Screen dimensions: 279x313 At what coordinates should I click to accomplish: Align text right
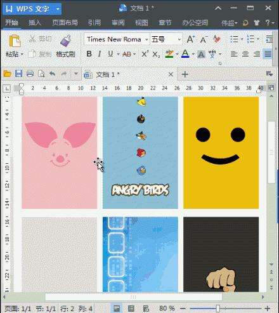pos(257,54)
